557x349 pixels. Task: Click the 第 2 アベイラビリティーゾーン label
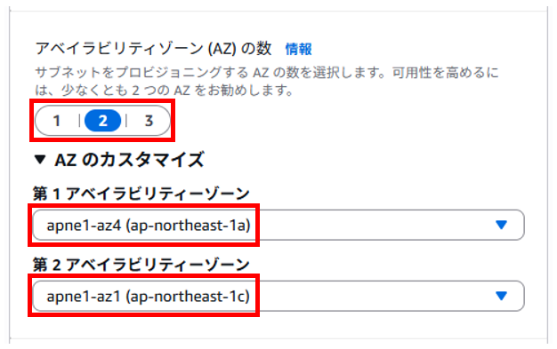tap(141, 265)
